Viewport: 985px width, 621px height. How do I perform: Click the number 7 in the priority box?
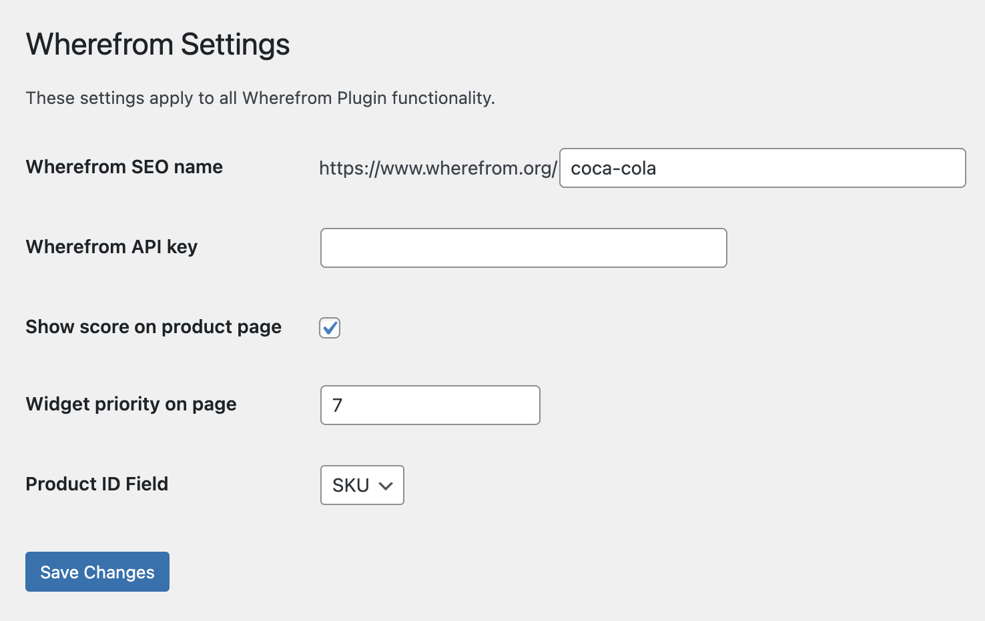[x=338, y=405]
